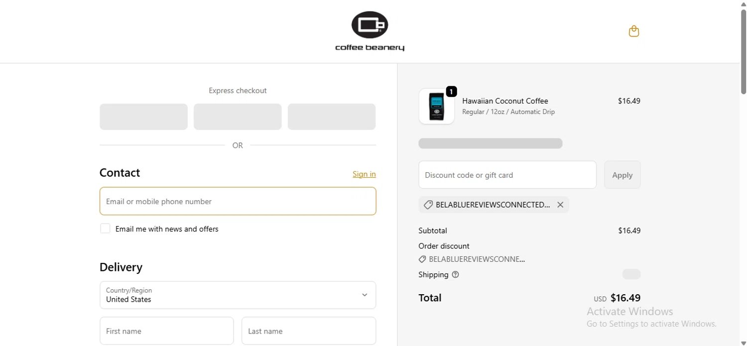Image resolution: width=747 pixels, height=346 pixels.
Task: Click the Contact heading
Action: coord(120,173)
